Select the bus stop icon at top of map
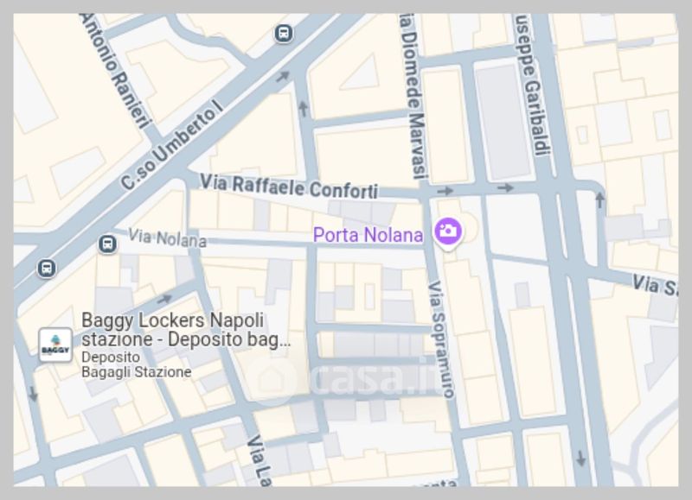Screen dimensions: 692x500 tap(284, 33)
